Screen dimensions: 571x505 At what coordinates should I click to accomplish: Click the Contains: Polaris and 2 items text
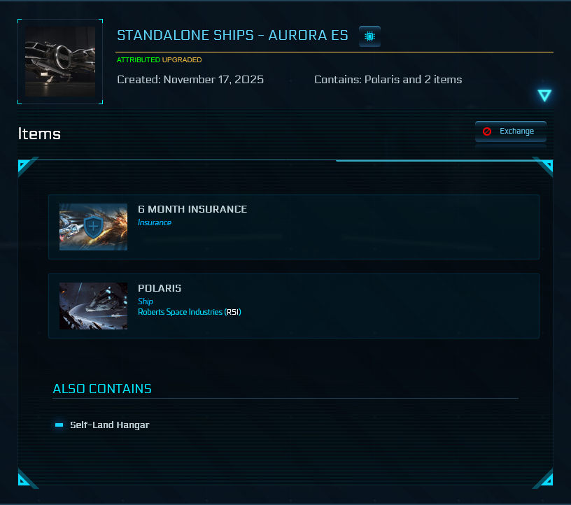(x=388, y=80)
